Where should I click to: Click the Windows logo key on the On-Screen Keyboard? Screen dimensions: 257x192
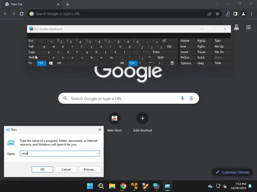(x=51, y=63)
